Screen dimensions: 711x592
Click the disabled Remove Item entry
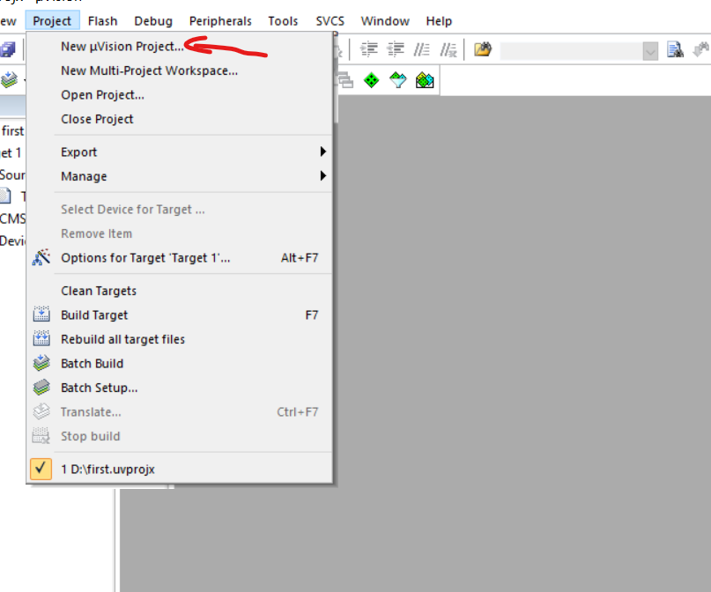pyautogui.click(x=179, y=233)
